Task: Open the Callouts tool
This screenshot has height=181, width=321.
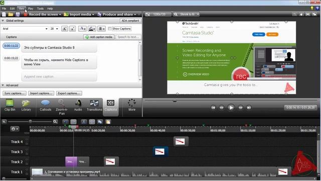Action: pyautogui.click(x=46, y=105)
